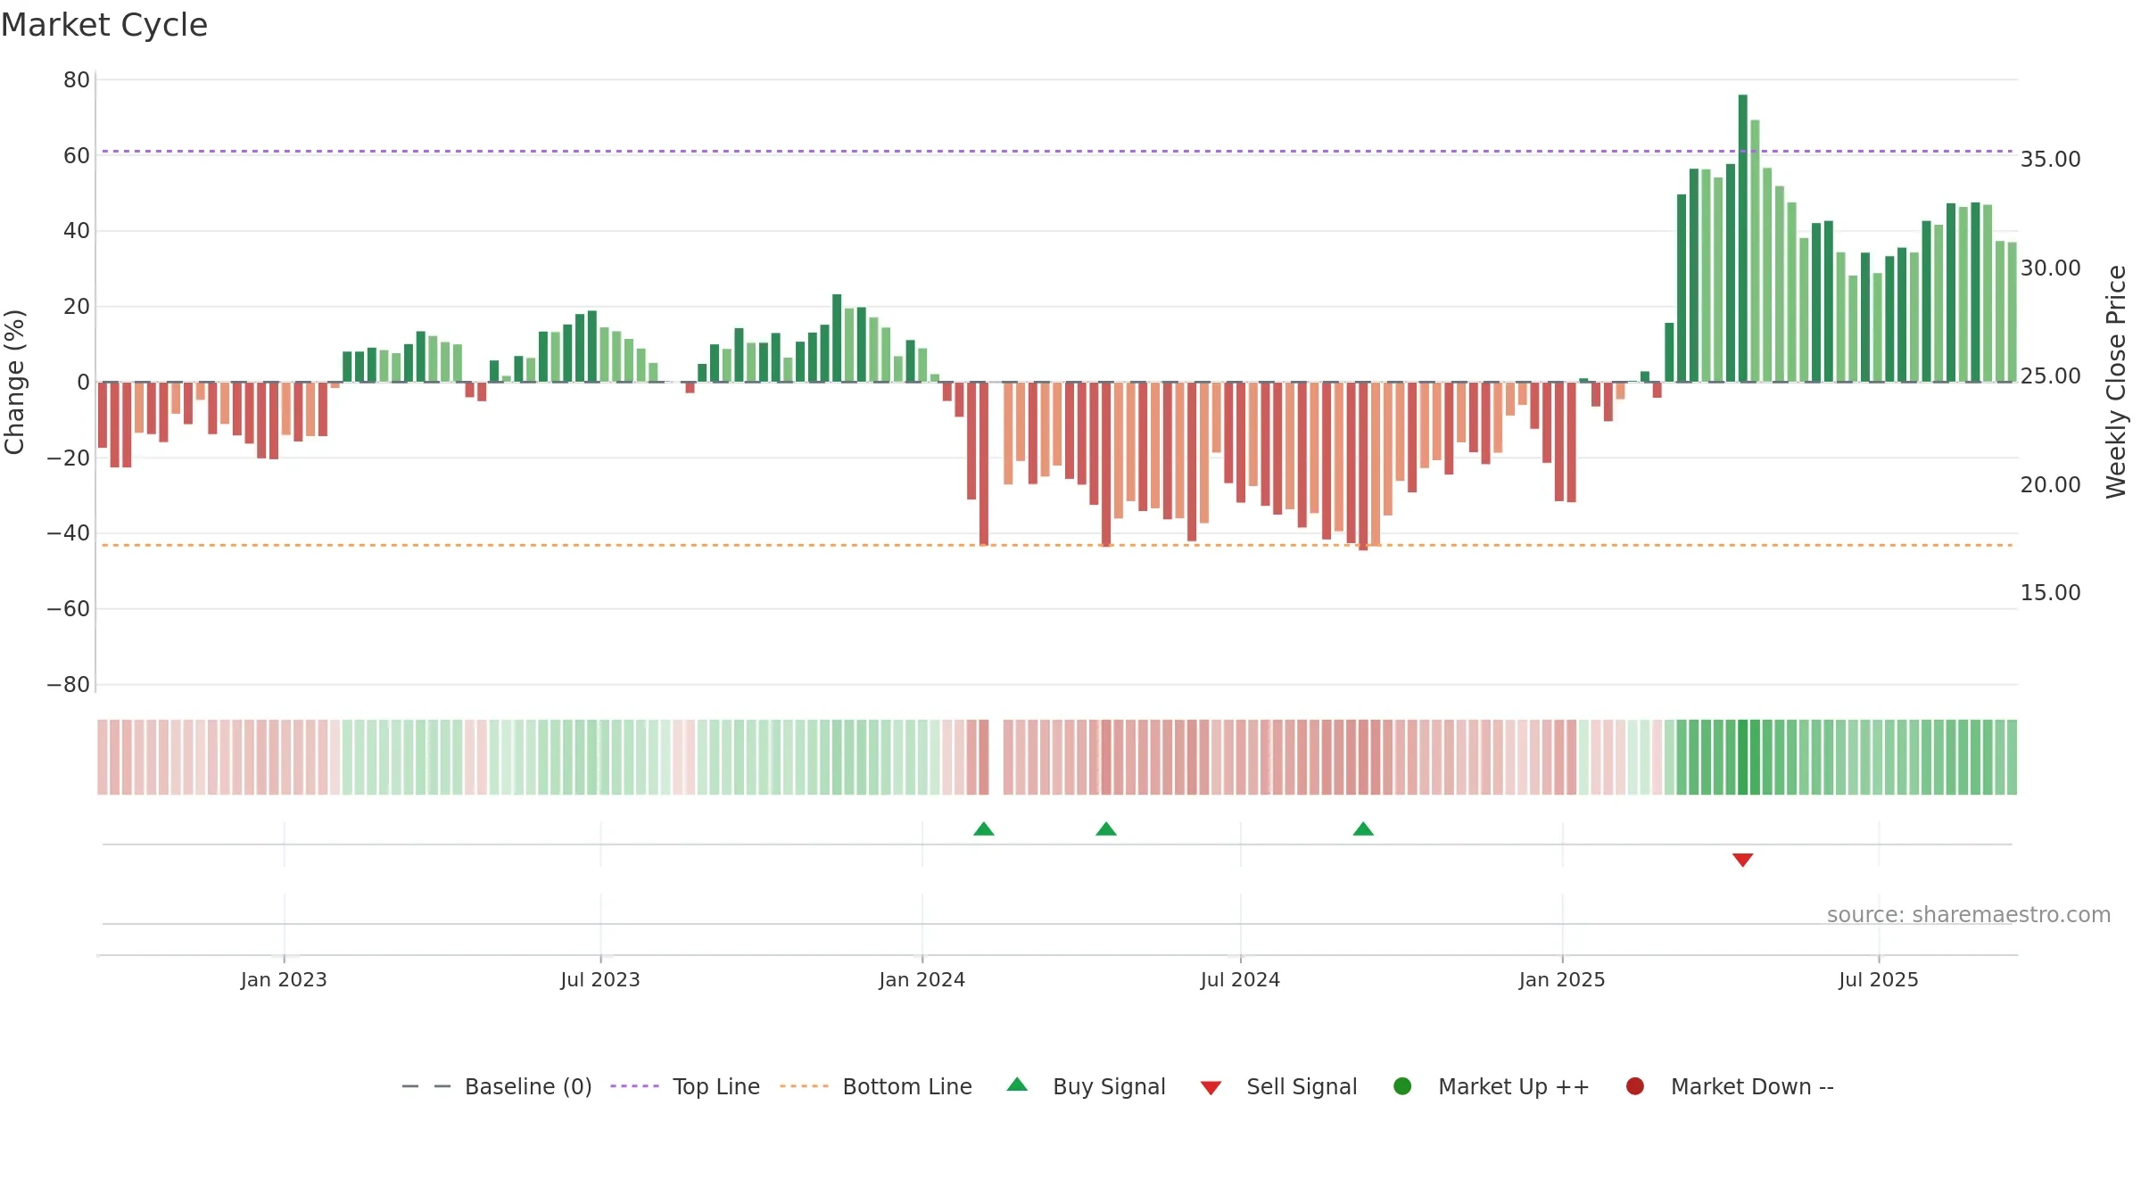The width and height of the screenshot is (2141, 1204).
Task: Click the orange dotted Bottom Line legend sample
Action: tap(804, 1086)
